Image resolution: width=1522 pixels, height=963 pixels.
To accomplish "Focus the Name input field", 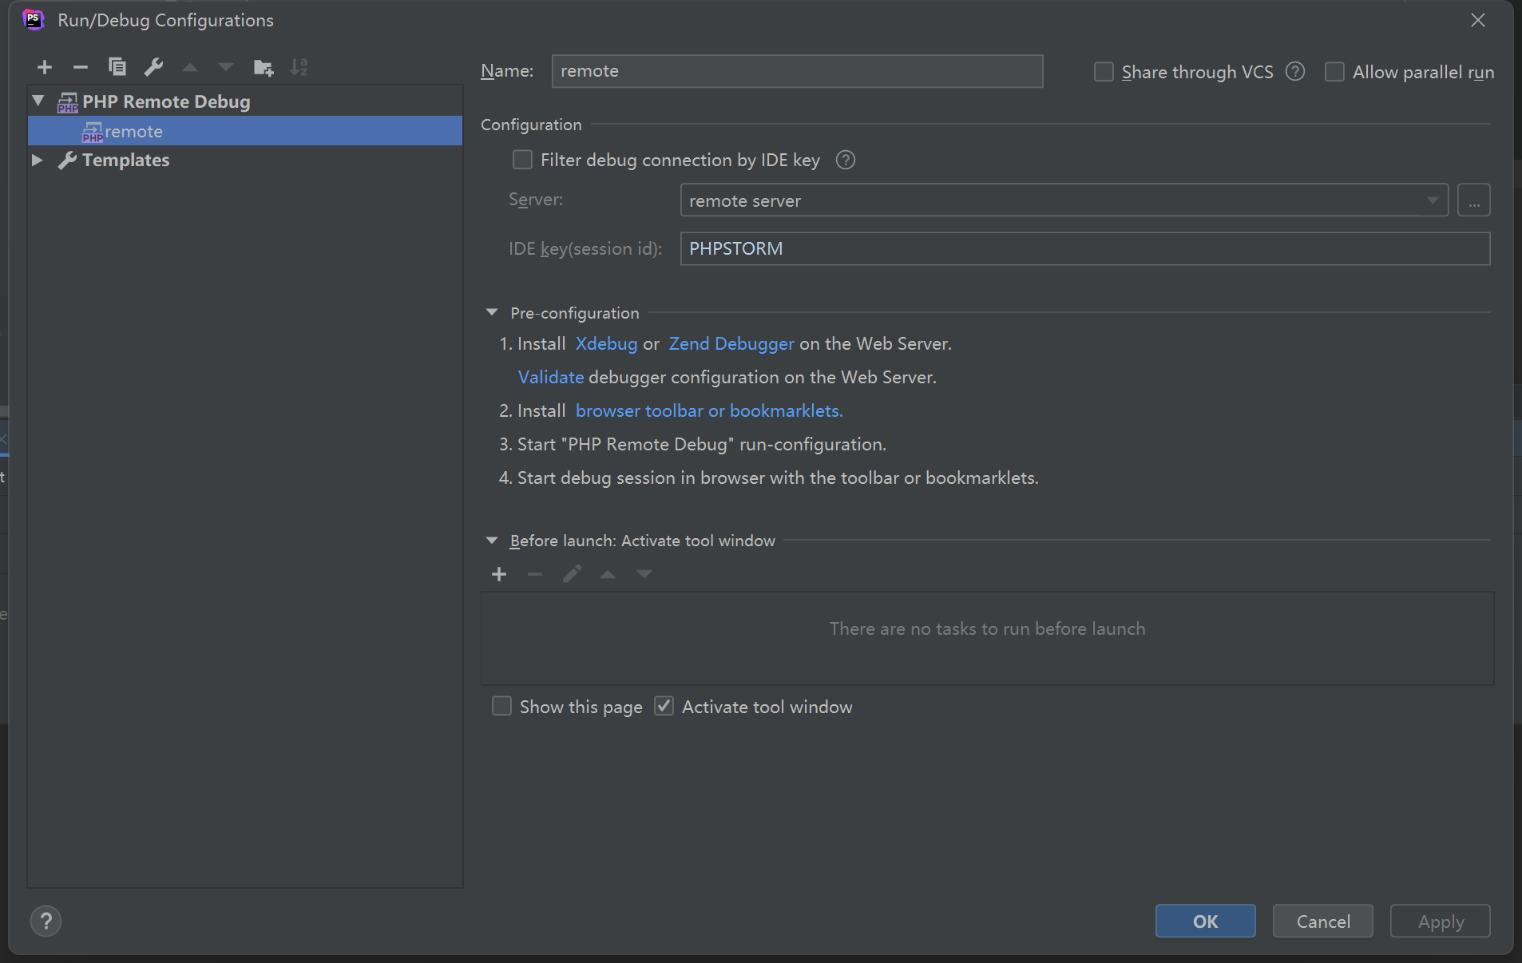I will coord(797,71).
